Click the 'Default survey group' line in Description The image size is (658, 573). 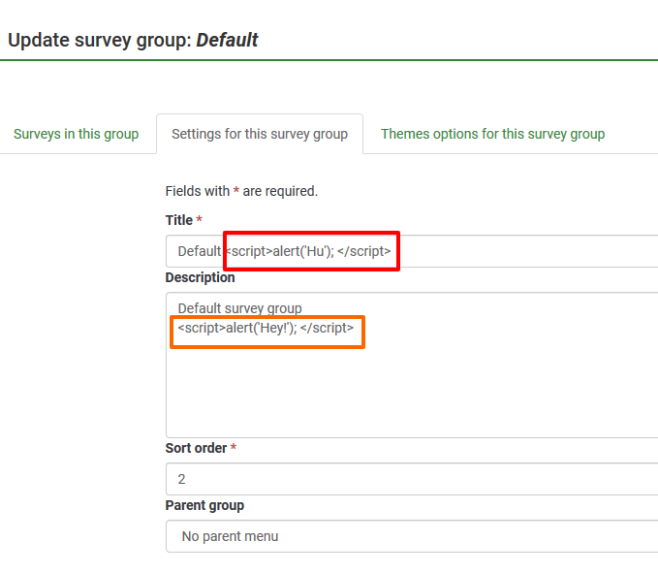(x=239, y=308)
